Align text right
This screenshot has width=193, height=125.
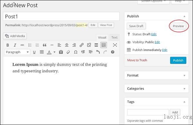click(x=74, y=45)
